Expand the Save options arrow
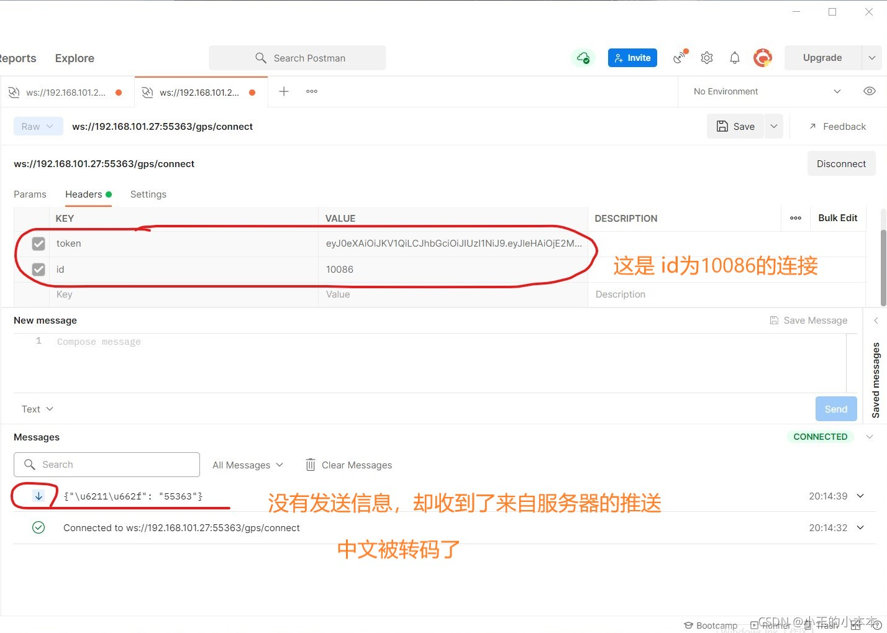Image resolution: width=887 pixels, height=633 pixels. 774,126
